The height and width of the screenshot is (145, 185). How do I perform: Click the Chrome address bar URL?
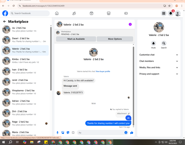43,6
